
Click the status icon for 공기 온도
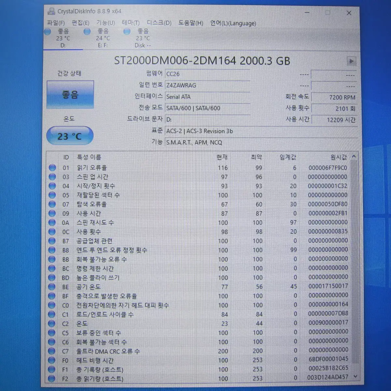[x=52, y=287]
